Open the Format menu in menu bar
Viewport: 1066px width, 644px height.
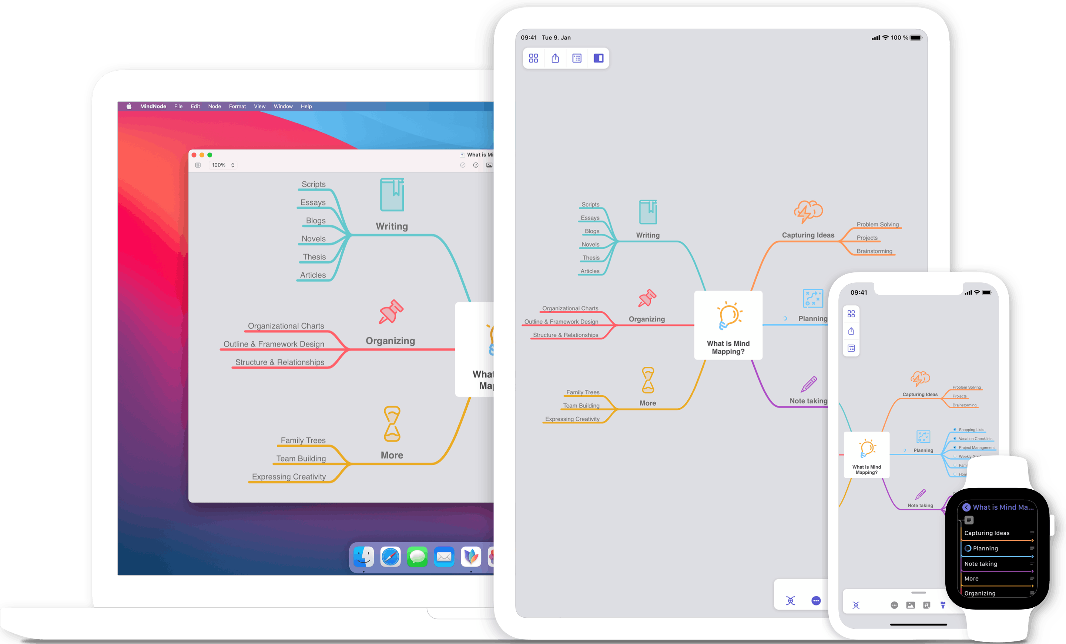237,106
